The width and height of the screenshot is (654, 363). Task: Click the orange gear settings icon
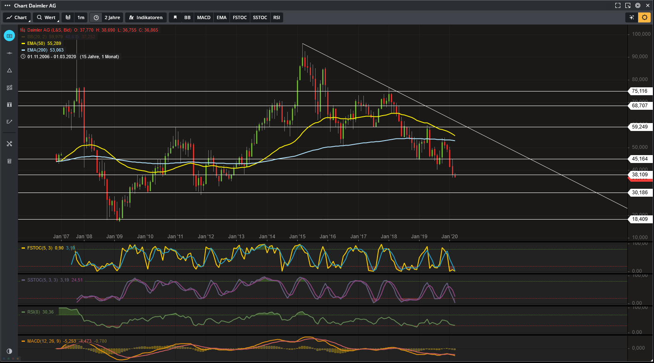644,17
